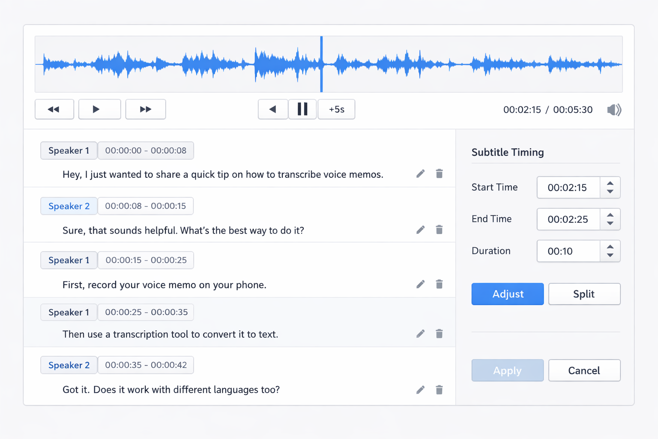Image resolution: width=658 pixels, height=439 pixels.
Task: Cancel the subtitle timing changes
Action: tap(584, 370)
